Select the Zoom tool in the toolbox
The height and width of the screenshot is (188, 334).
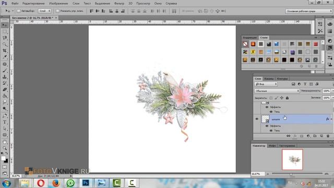[x=5, y=148]
